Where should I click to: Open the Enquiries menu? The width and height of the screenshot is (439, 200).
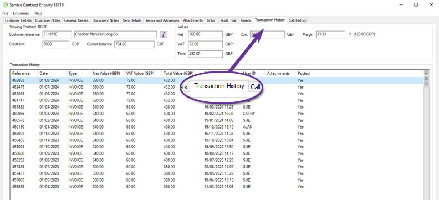pyautogui.click(x=21, y=13)
